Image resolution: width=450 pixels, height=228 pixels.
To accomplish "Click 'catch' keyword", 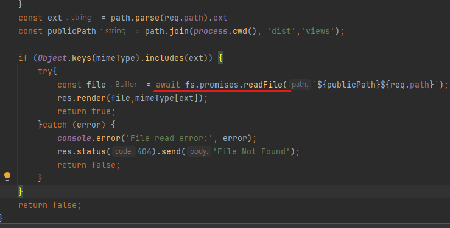I will (x=55, y=125).
